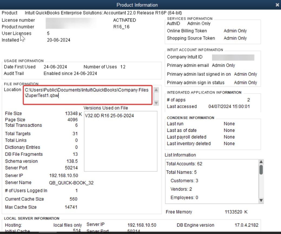Click the Number of Uses value 12
Image resolution: width=281 pixels, height=234 pixels.
coord(123,67)
